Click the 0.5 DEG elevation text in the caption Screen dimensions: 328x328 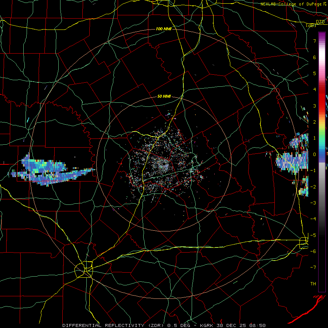(x=179, y=325)
